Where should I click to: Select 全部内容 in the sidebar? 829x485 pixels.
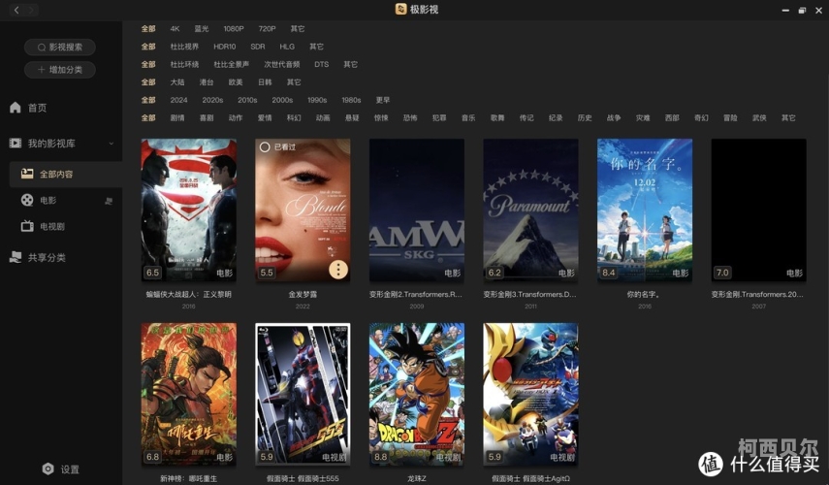click(66, 174)
